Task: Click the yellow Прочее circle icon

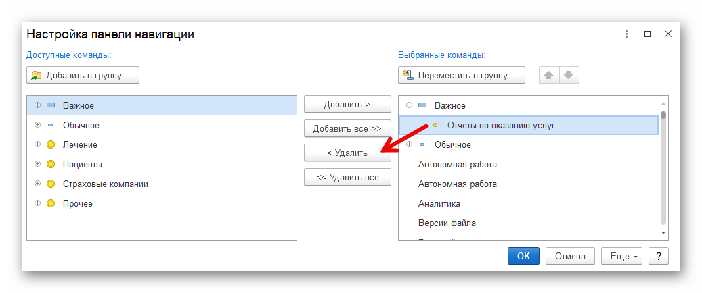Action: point(51,203)
